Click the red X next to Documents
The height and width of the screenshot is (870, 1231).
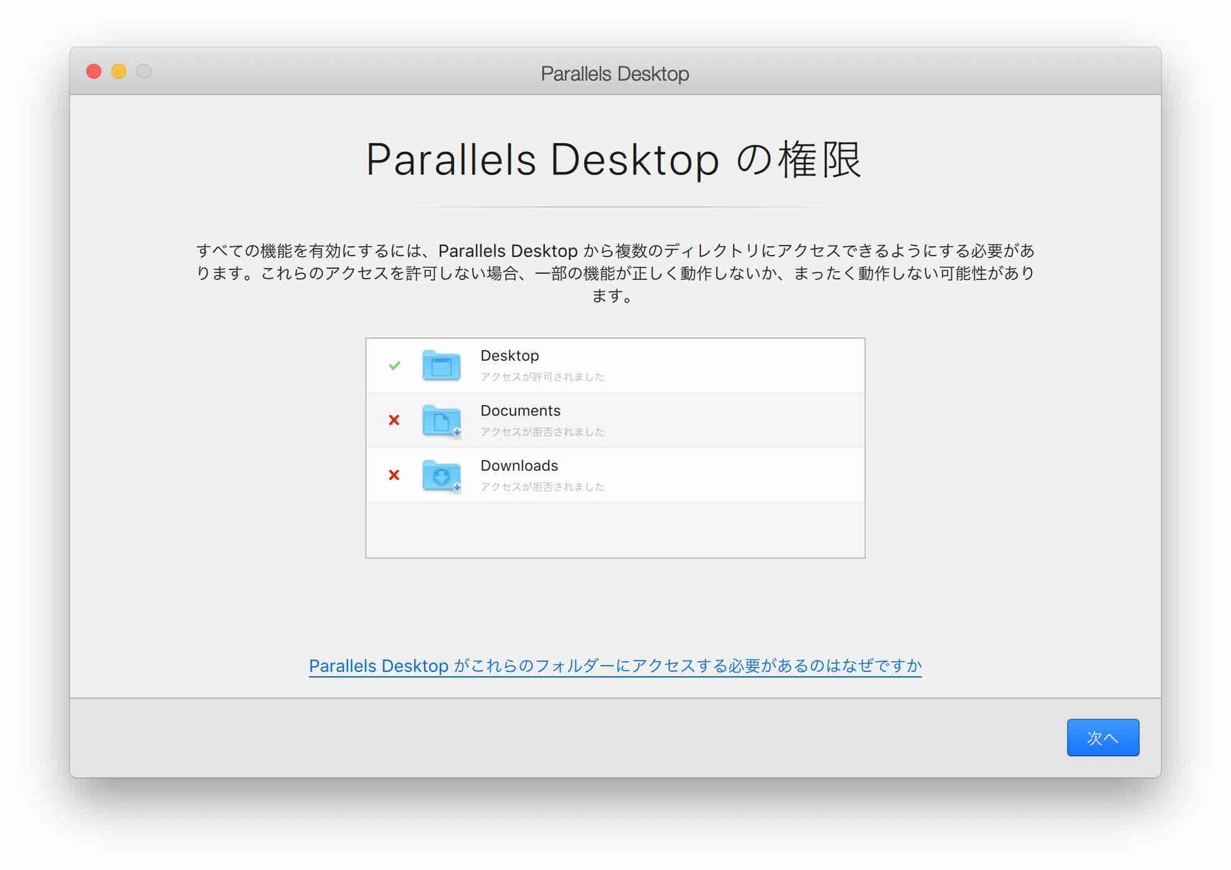tap(394, 420)
